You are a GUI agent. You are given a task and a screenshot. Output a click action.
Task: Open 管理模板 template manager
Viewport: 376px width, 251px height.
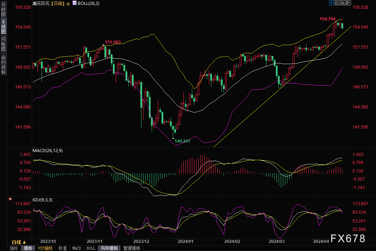(x=132, y=248)
